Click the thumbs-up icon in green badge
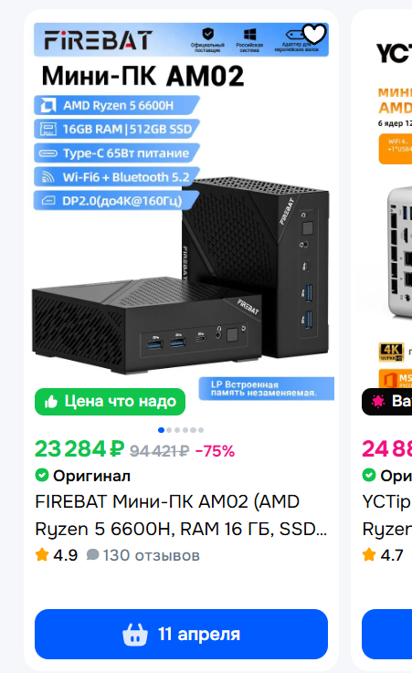 point(51,402)
